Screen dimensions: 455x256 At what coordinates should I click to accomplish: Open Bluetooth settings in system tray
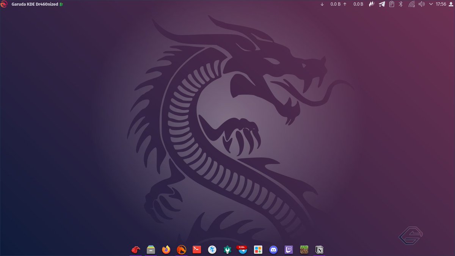(401, 4)
